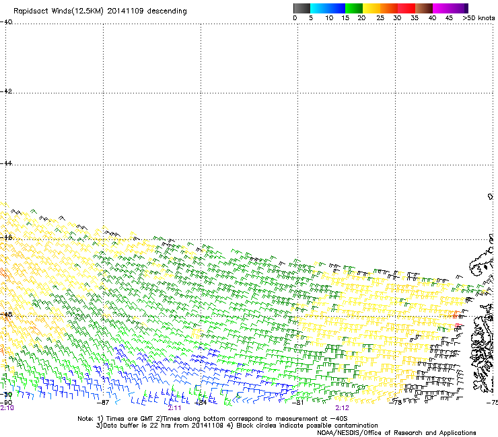Click the longitude label '-81'
Viewport: 498px width, 437px height.
tap(297, 403)
